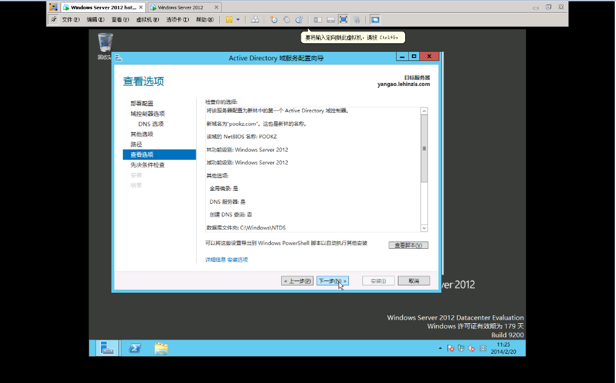Click the text mentioning "pookz.com"
The width and height of the screenshot is (616, 383).
click(257, 123)
